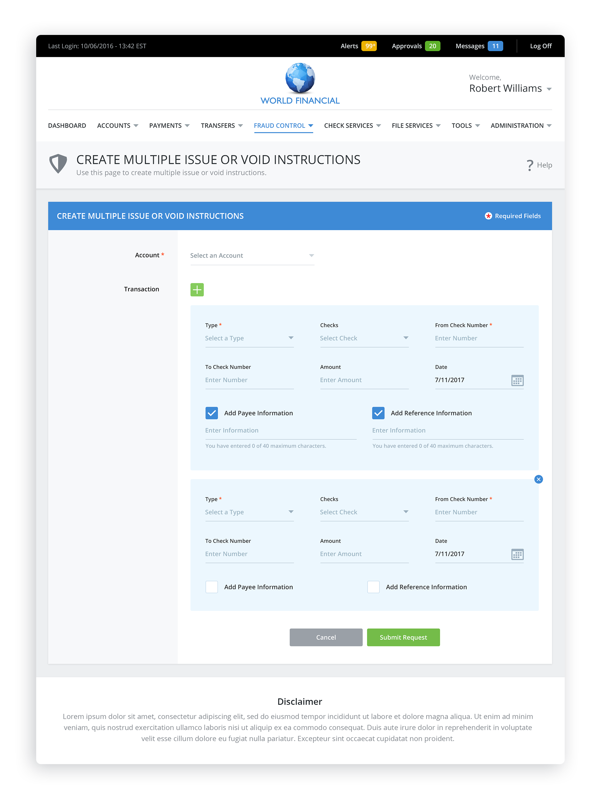Viewport: 599px width, 800px height.
Task: Open the Select an Account dropdown
Action: [252, 255]
